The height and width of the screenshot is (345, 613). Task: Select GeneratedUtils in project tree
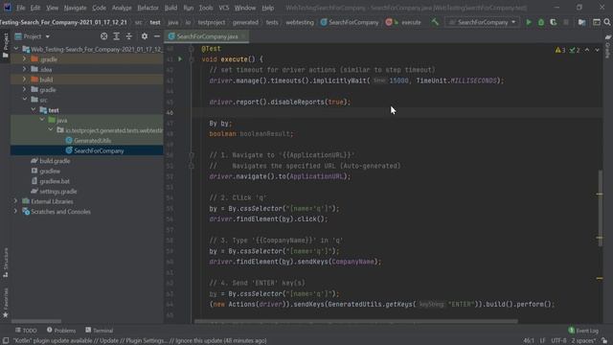(x=92, y=141)
